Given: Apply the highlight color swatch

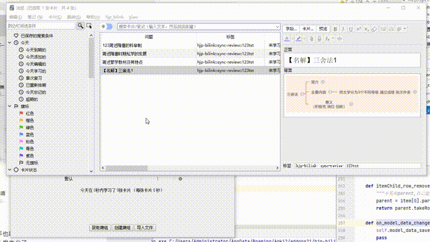Looking at the screenshot, I should tap(298, 39).
